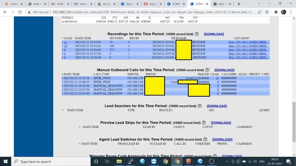Open the Windows Start menu
Image resolution: width=296 pixels, height=166 pixels.
tap(6, 161)
